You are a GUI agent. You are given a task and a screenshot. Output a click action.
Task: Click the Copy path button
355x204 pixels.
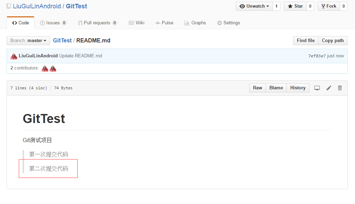pos(333,41)
